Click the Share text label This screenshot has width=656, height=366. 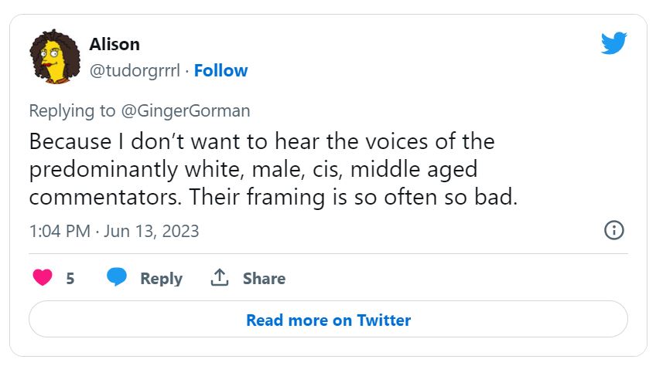(264, 279)
